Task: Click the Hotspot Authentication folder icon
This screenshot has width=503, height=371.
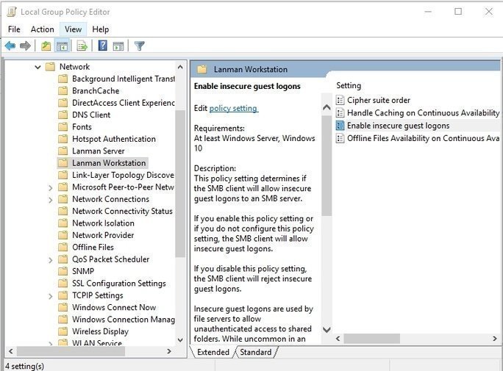Action: tap(63, 139)
